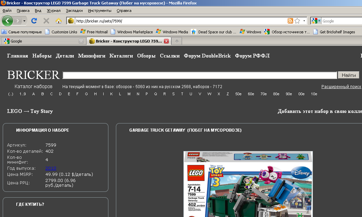Open the Правка menu
This screenshot has width=362, height=217.
click(23, 11)
